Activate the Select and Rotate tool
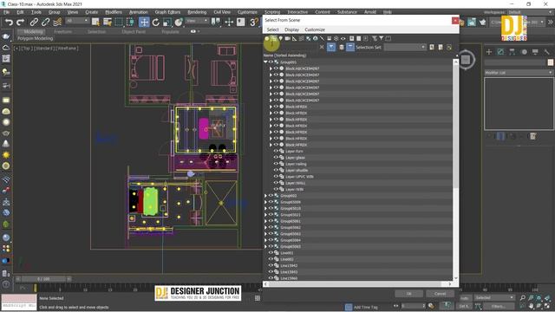This screenshot has height=312, width=555. pyautogui.click(x=156, y=23)
